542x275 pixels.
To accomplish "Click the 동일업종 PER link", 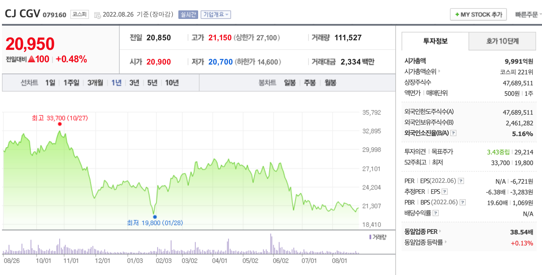I will [x=421, y=232].
